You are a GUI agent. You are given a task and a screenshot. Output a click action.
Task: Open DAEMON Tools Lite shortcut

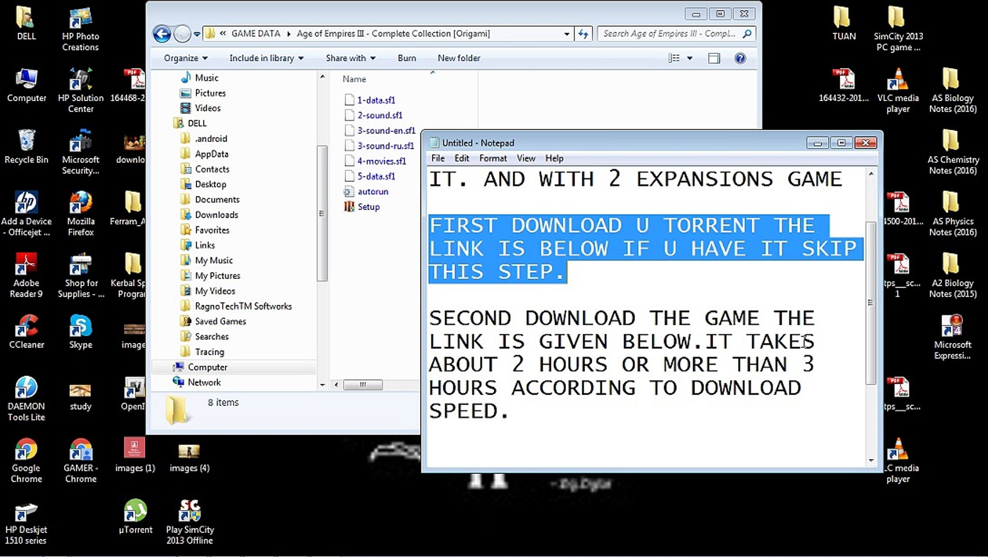[26, 398]
